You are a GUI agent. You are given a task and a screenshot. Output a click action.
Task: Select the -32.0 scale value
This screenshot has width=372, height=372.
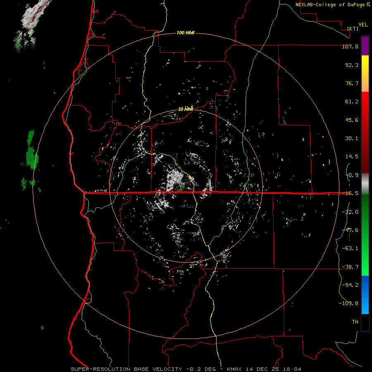coord(350,212)
